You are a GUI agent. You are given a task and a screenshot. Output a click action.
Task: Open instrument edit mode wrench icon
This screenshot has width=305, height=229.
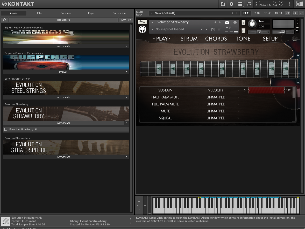(142, 22)
